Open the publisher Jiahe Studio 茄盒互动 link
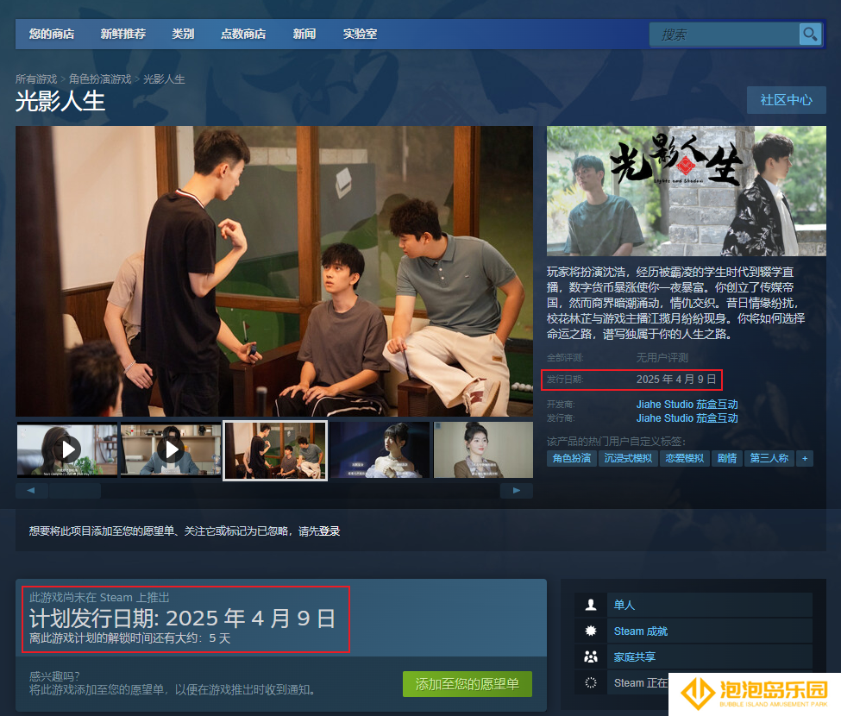This screenshot has height=716, width=841. pos(687,418)
